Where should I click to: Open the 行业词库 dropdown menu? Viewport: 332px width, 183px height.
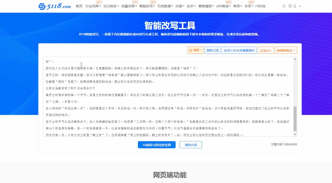tap(93, 6)
